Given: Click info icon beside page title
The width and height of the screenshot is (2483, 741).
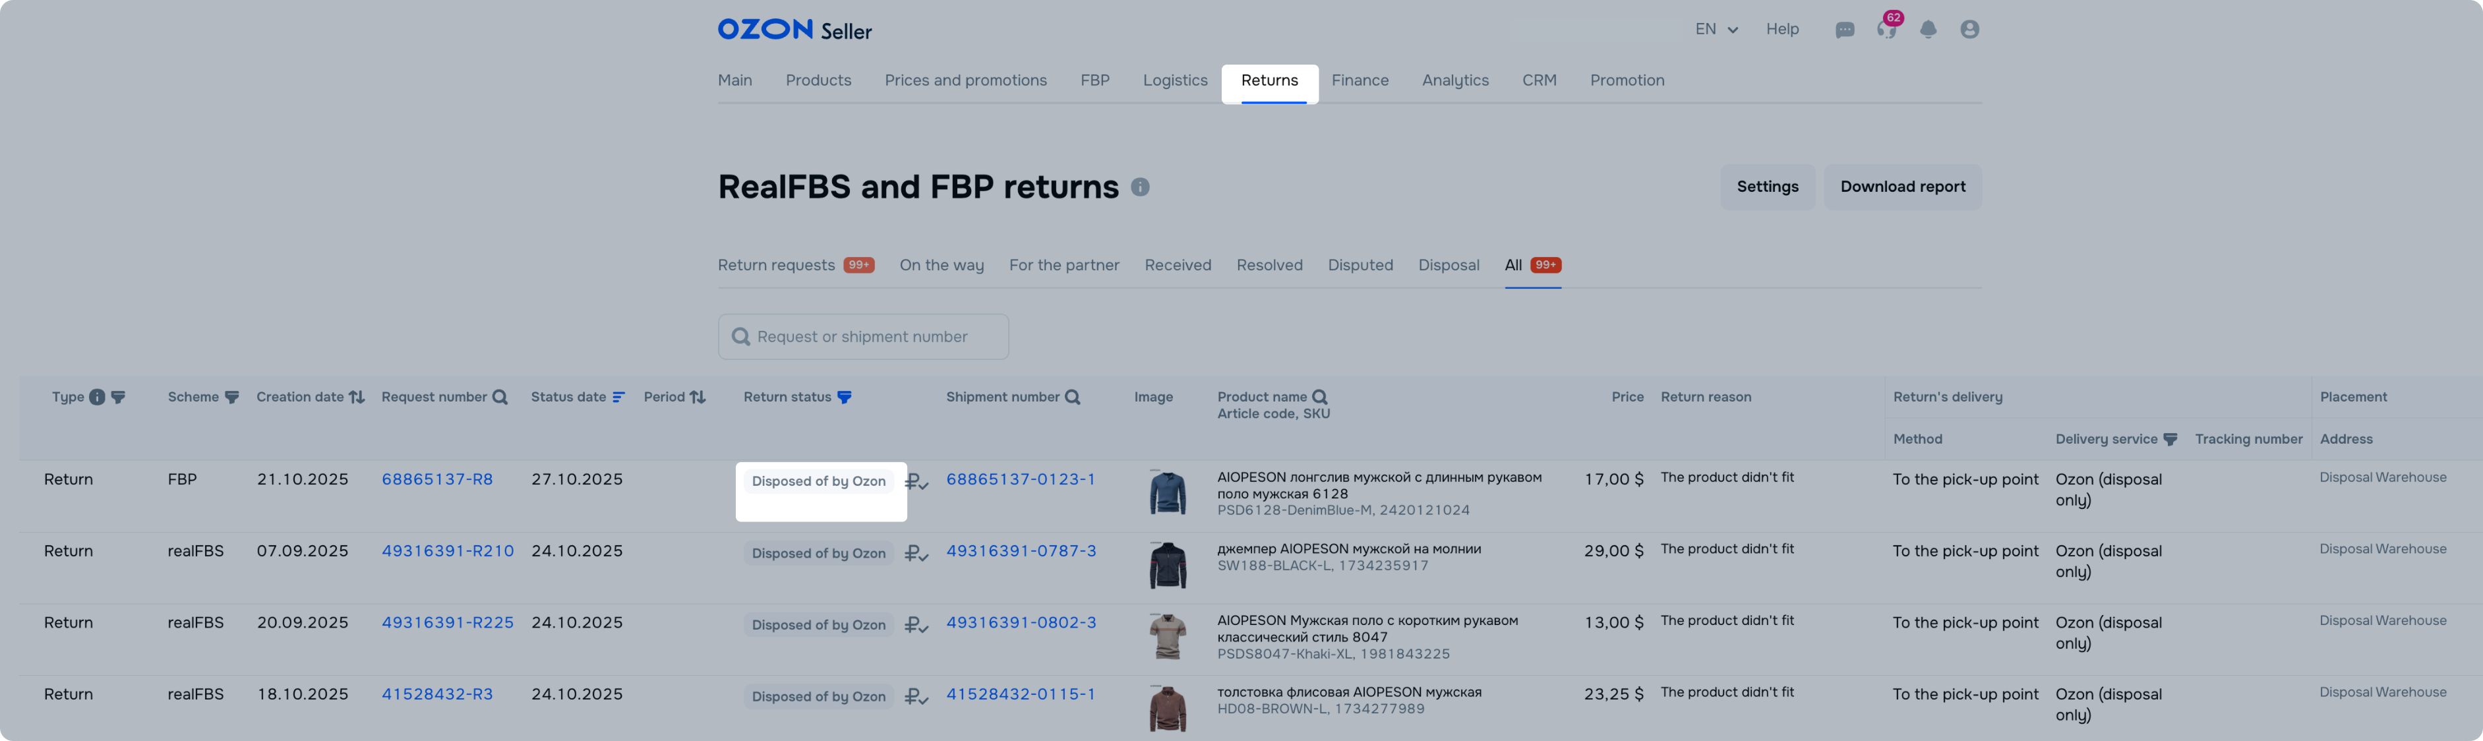Looking at the screenshot, I should click(x=1140, y=187).
